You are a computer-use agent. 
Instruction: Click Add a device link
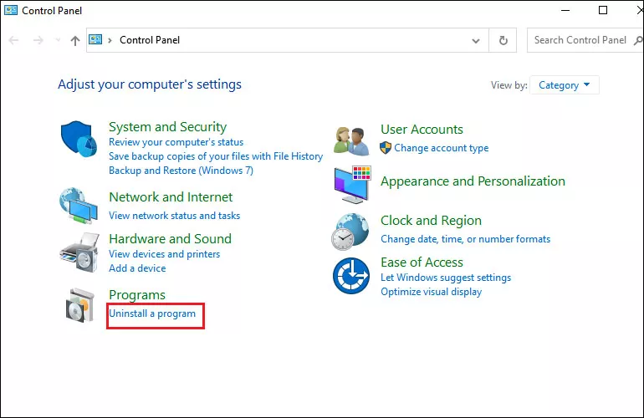pyautogui.click(x=137, y=268)
